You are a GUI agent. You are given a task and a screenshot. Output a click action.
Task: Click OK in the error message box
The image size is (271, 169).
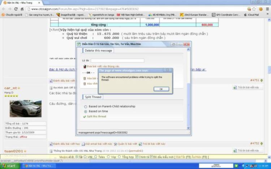[161, 89]
